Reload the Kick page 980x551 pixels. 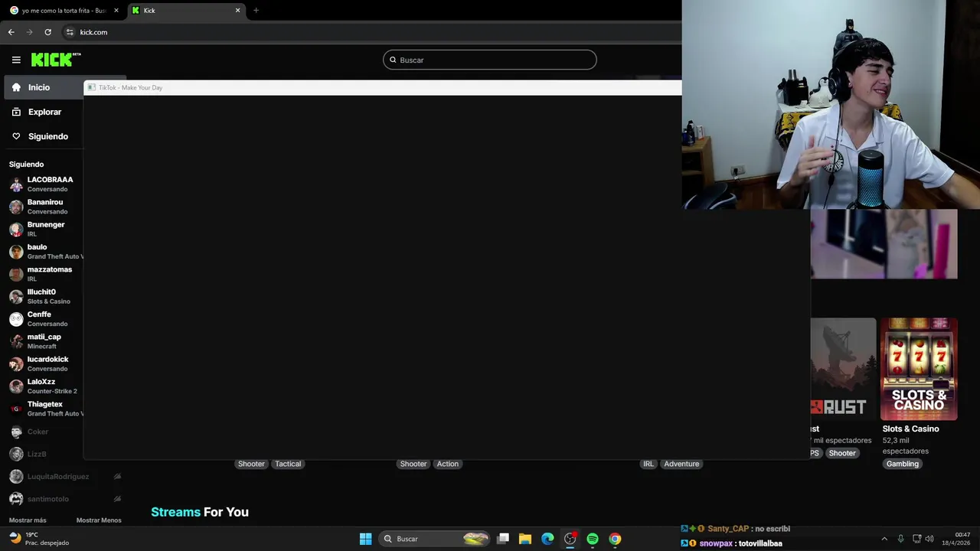pyautogui.click(x=47, y=32)
